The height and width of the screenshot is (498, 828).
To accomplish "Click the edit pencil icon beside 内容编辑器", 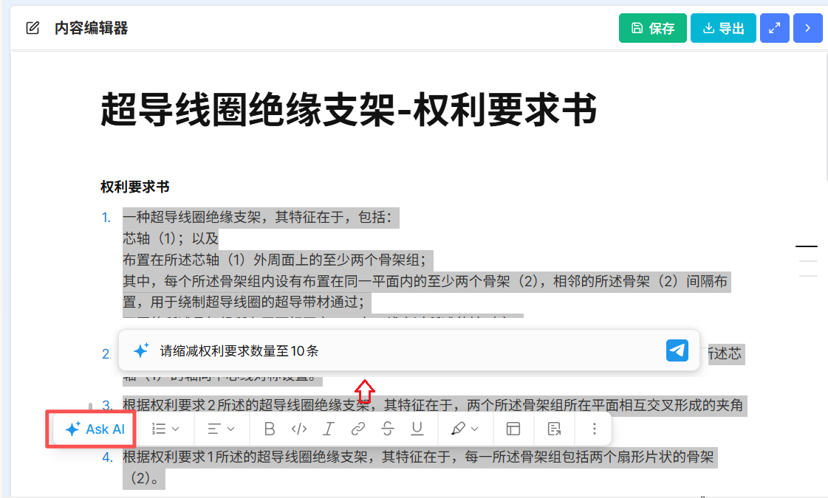I will [32, 28].
